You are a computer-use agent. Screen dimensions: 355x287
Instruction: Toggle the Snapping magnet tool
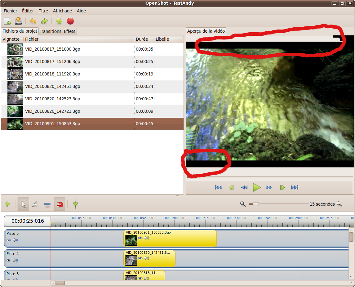(60, 204)
